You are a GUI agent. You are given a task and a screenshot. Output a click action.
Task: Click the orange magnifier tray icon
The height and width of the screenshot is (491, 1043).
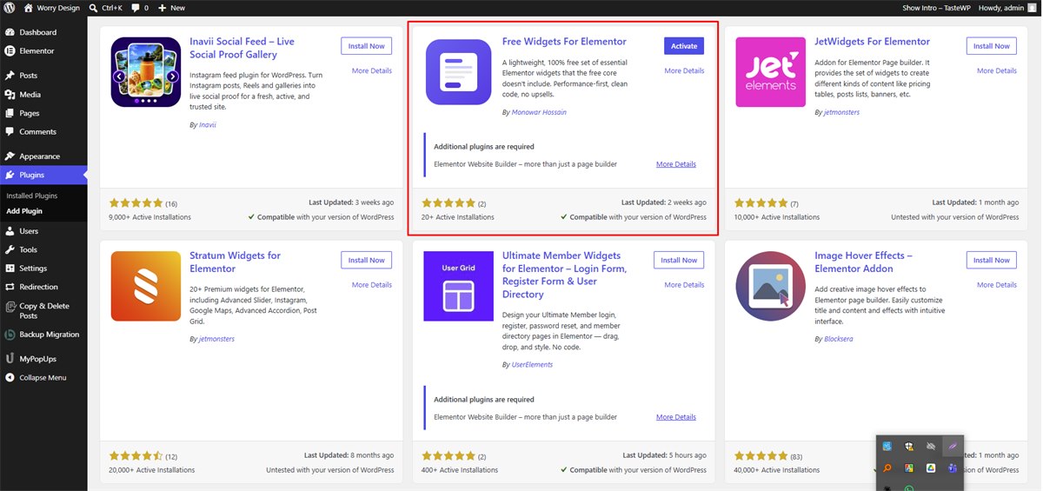pos(887,468)
